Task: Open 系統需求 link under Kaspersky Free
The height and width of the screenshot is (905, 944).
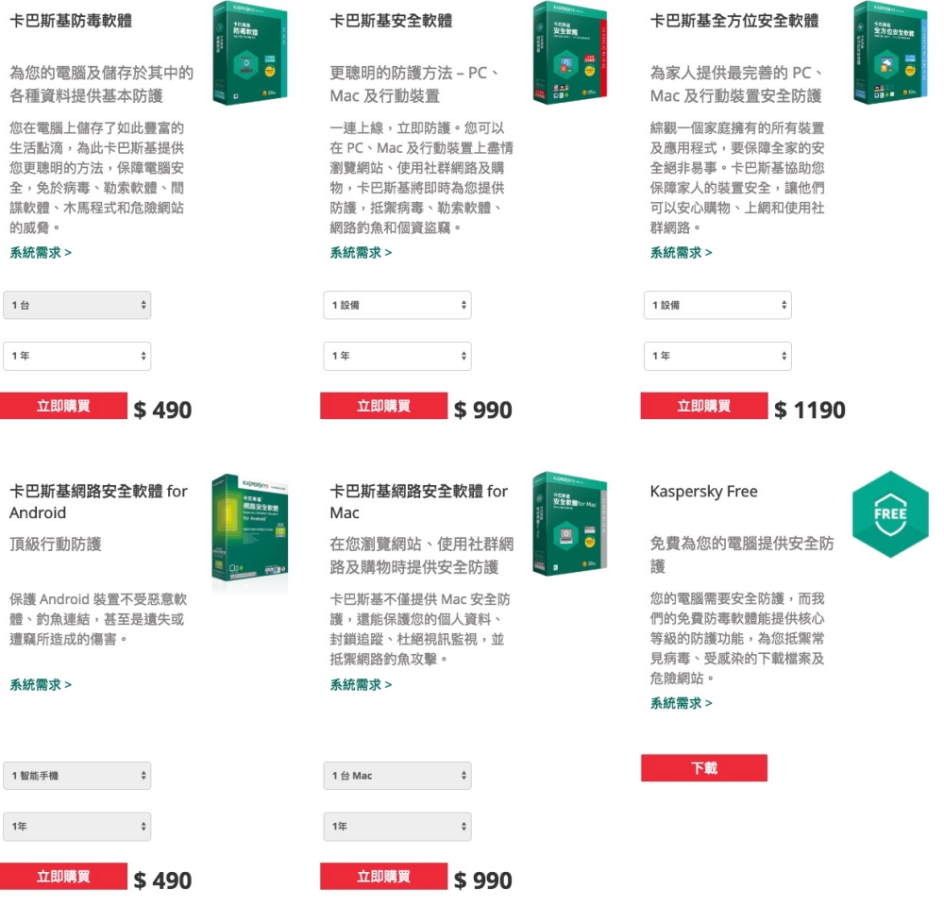Action: (x=681, y=703)
